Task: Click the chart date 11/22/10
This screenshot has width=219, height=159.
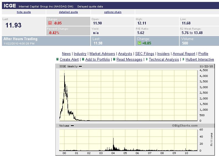Action: (206, 66)
